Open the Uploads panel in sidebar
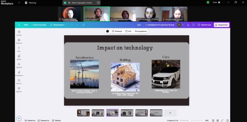This screenshot has height=122, width=247. pos(19,65)
